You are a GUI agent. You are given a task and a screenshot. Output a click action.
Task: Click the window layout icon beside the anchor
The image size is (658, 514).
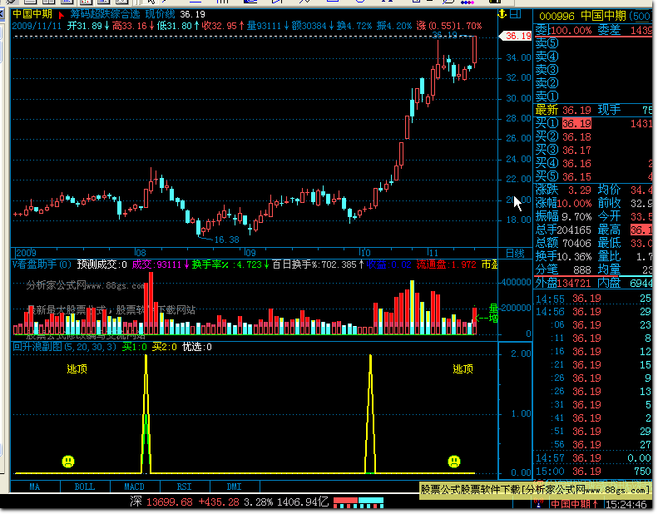(x=517, y=14)
